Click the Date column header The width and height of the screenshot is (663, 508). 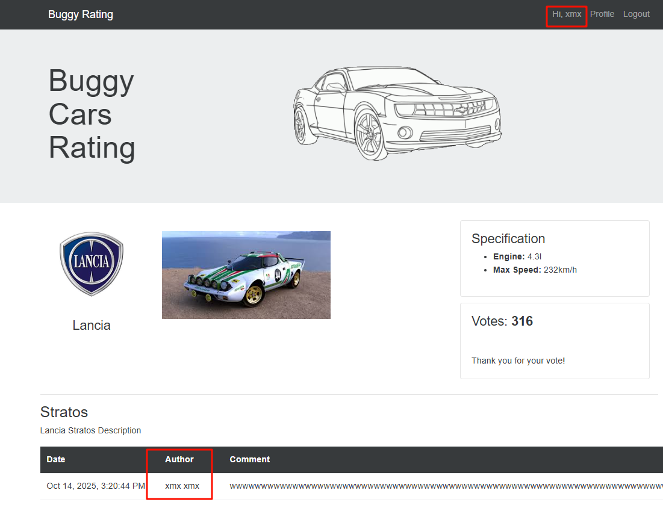tap(56, 459)
